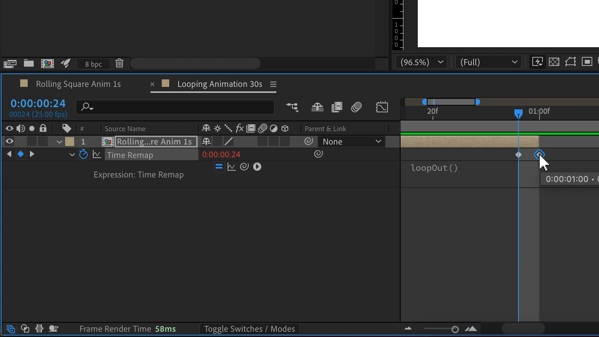This screenshot has height=337, width=599.
Task: Enable motion blur for the composition
Action: coord(356,107)
